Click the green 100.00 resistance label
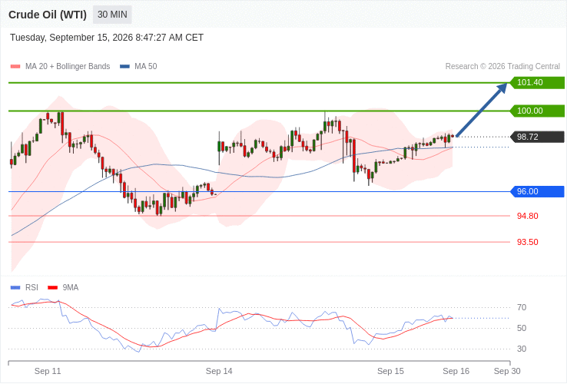This screenshot has height=384, width=567. coord(537,111)
